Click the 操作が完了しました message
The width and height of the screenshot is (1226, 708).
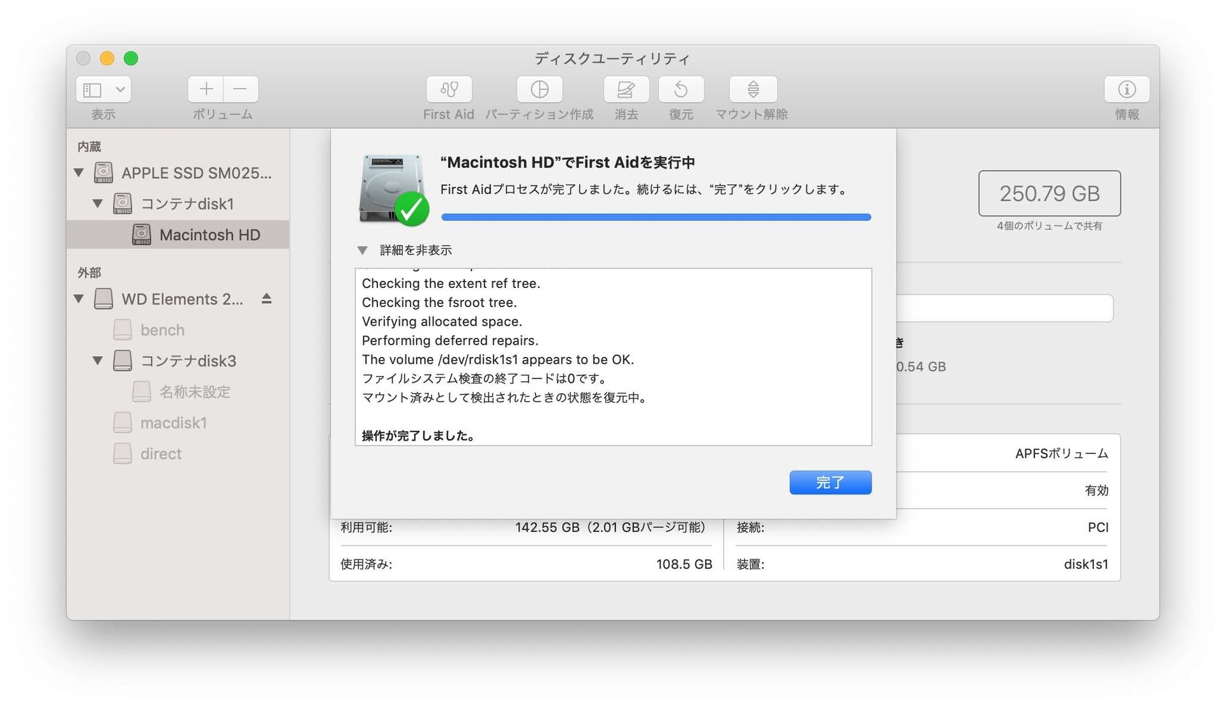418,436
